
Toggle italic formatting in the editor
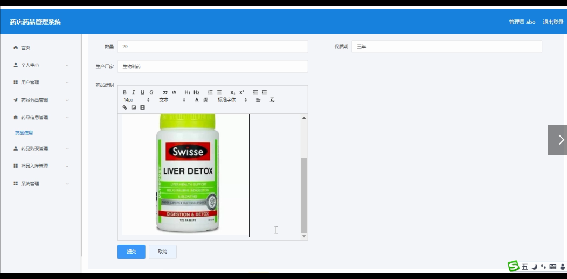134,92
